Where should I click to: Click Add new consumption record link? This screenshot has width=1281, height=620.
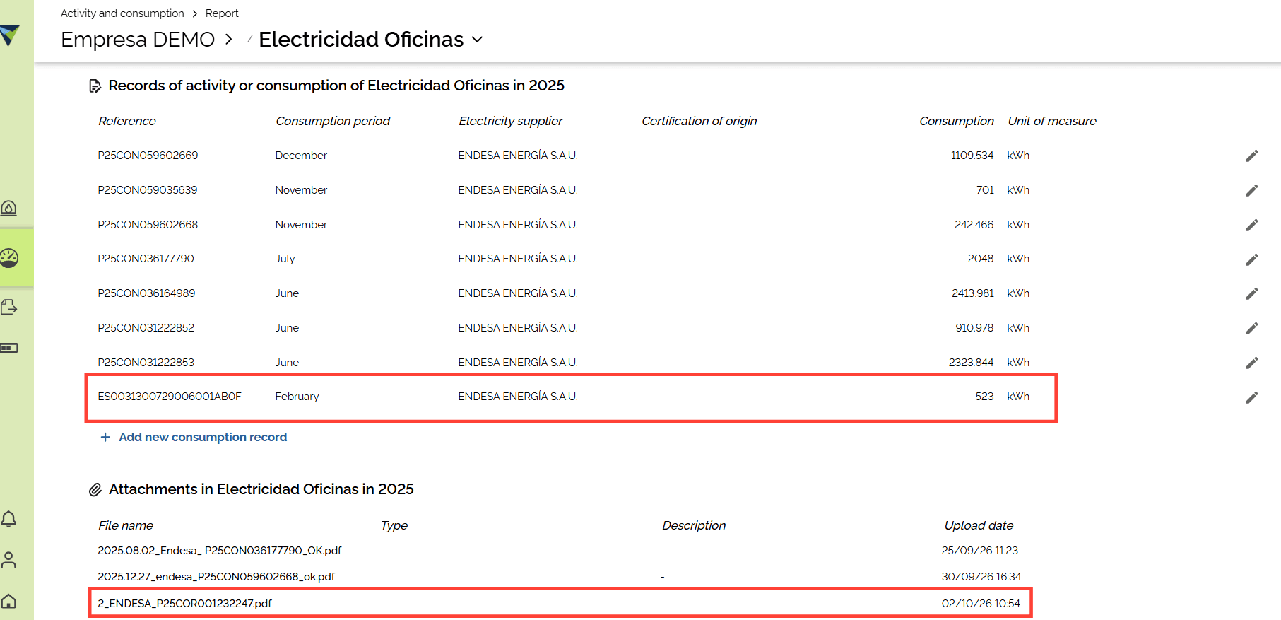point(203,437)
